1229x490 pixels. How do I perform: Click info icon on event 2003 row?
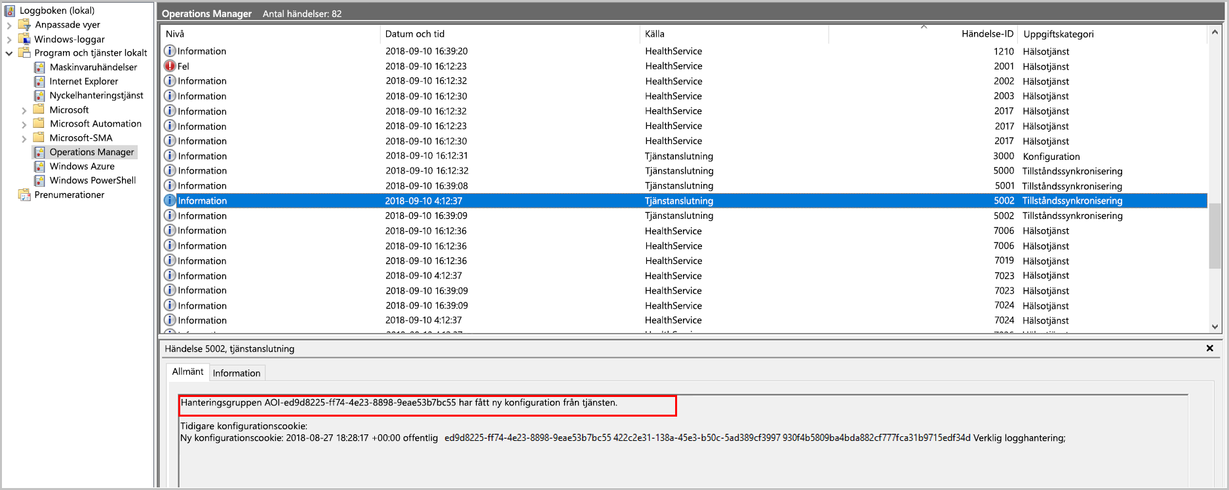click(170, 96)
